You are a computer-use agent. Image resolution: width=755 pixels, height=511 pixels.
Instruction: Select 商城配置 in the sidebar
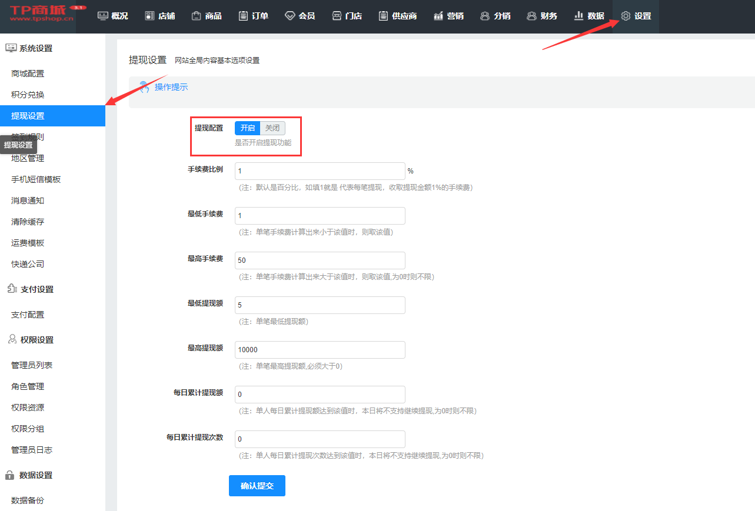(x=28, y=74)
